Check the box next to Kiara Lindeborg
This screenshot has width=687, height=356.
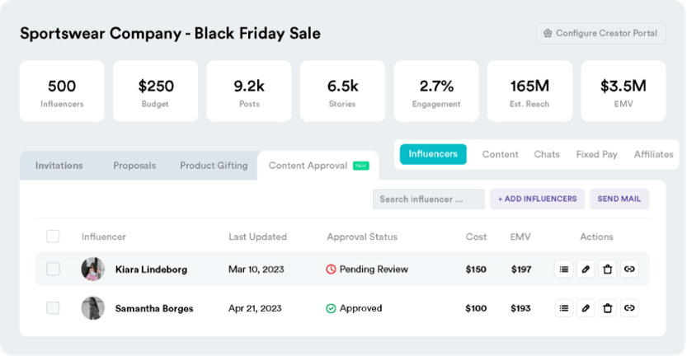53,269
